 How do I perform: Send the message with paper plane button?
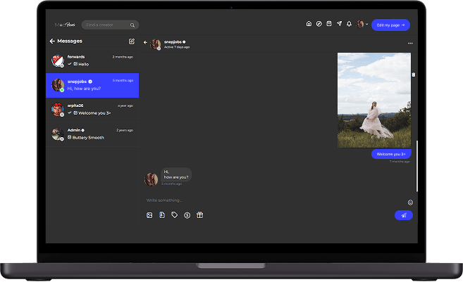[x=404, y=215]
